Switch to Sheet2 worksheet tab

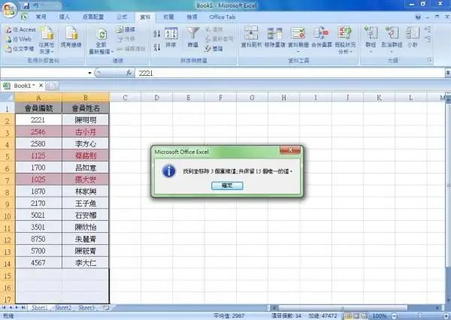pyautogui.click(x=63, y=308)
